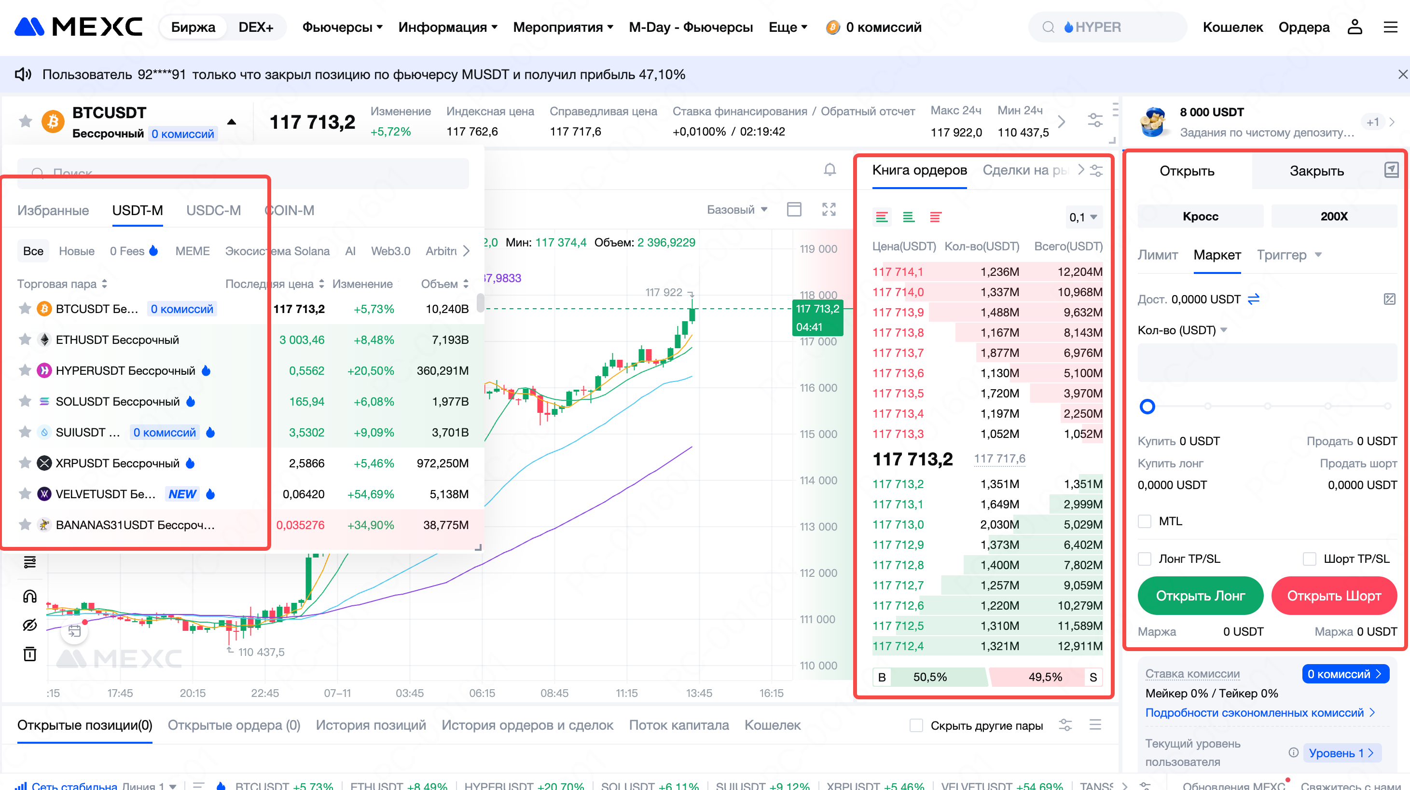Select the Лимит order tab
Image resolution: width=1410 pixels, height=790 pixels.
tap(1158, 255)
